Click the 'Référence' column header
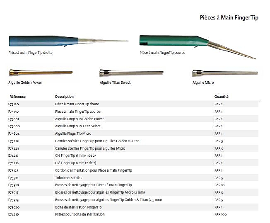 click(x=17, y=97)
